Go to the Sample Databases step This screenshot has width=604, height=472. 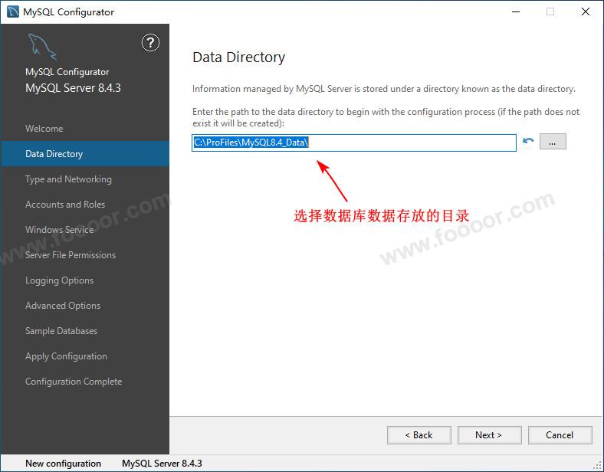[x=61, y=331]
